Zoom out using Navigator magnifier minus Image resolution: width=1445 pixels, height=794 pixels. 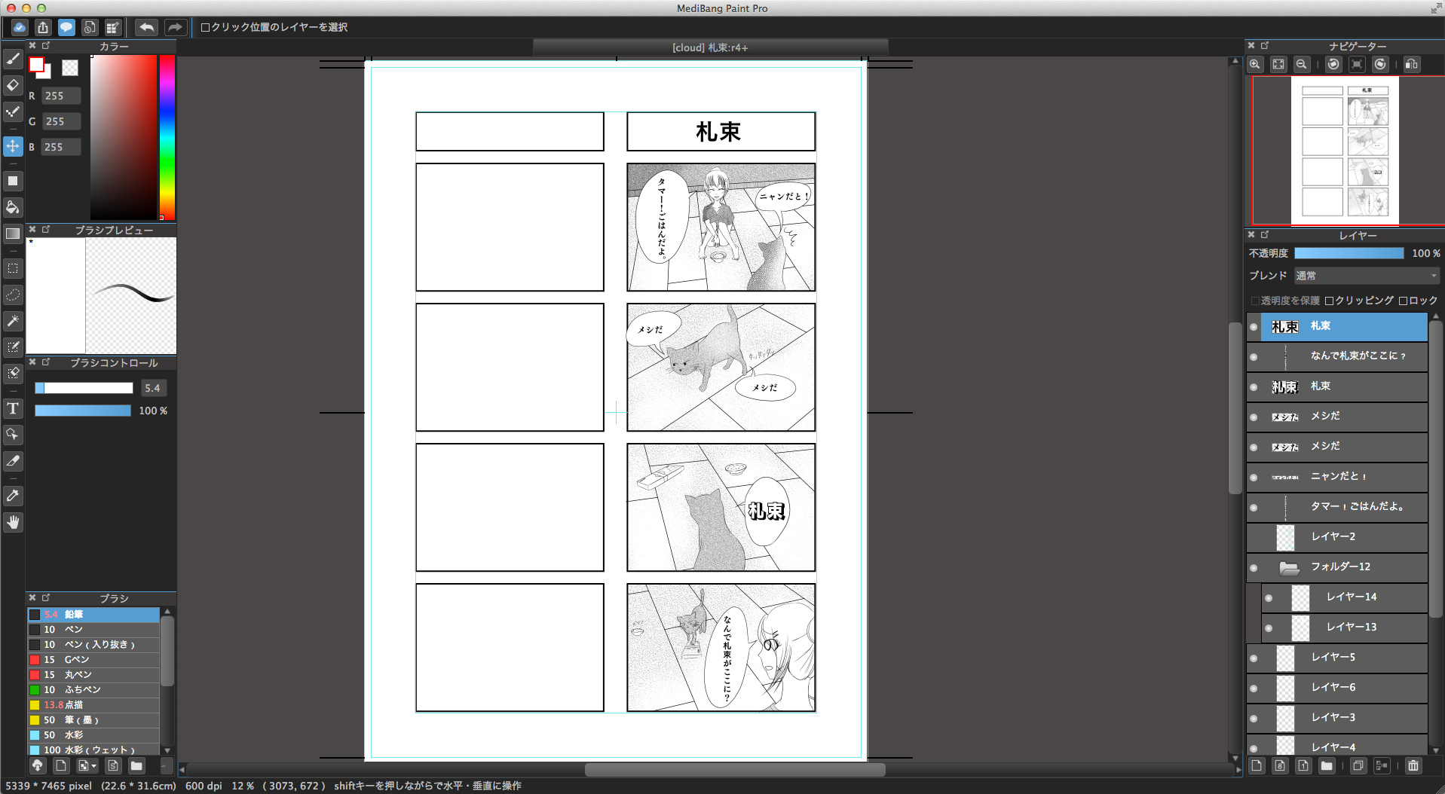(x=1301, y=64)
